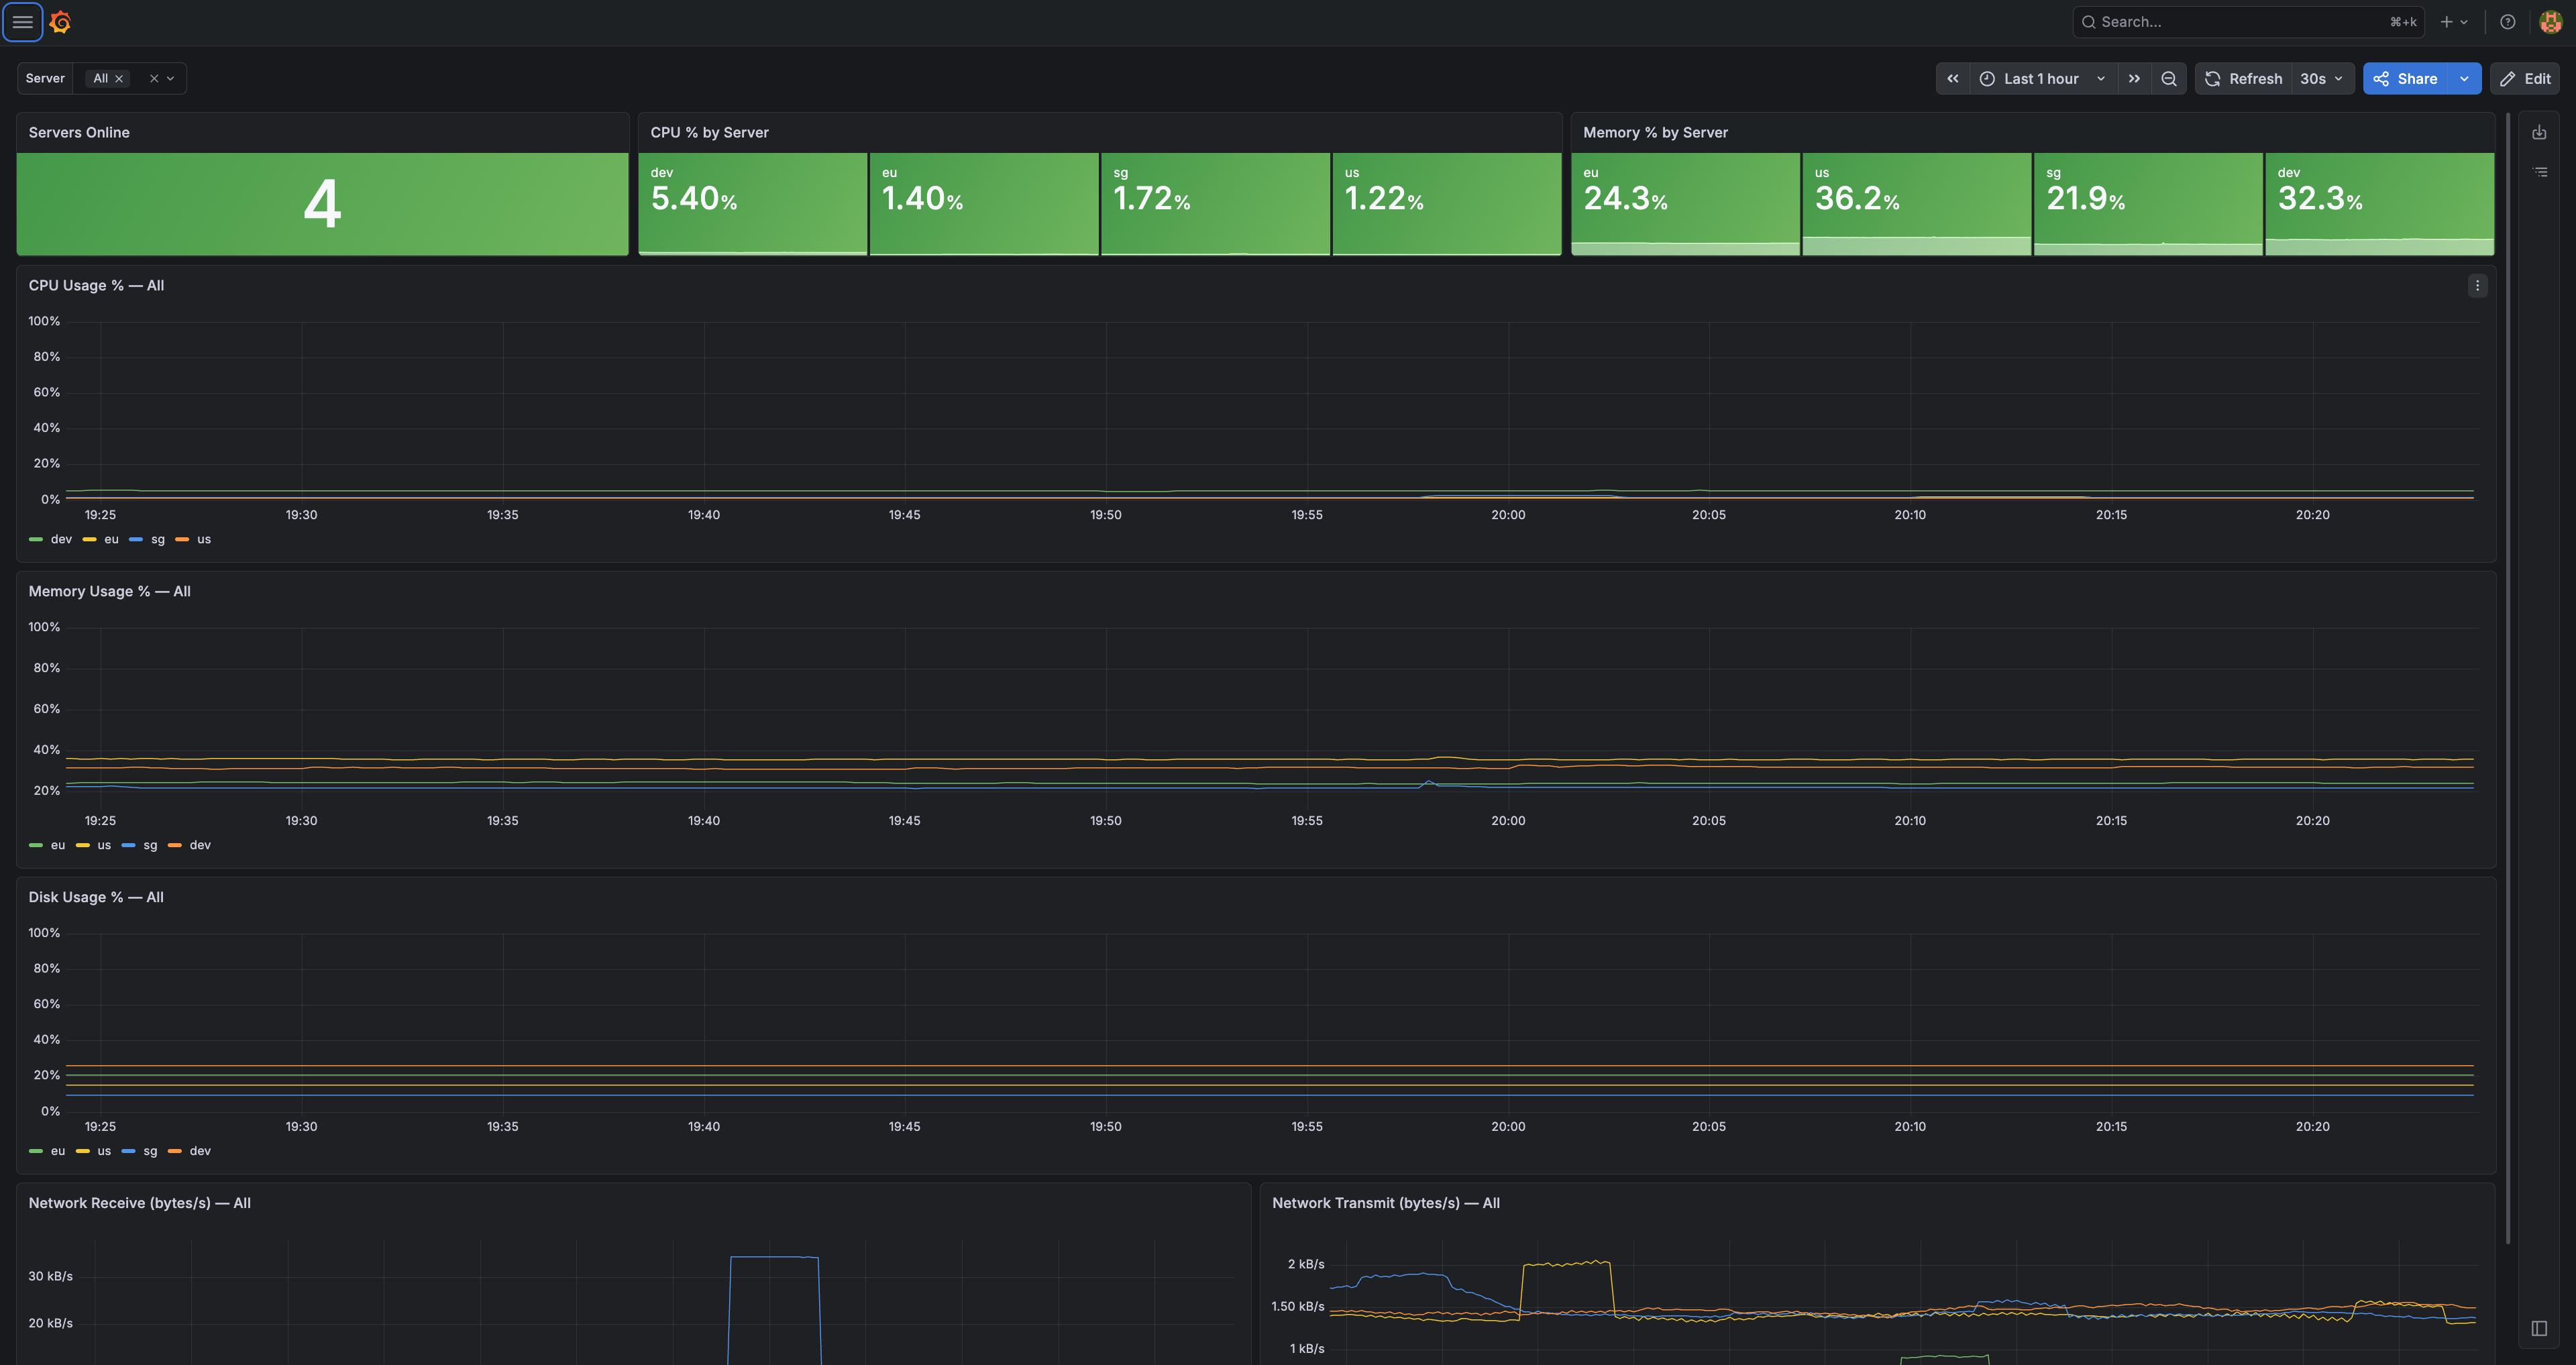The image size is (2576, 1365).
Task: Click the Disk Usage % — All title
Action: pyautogui.click(x=96, y=898)
